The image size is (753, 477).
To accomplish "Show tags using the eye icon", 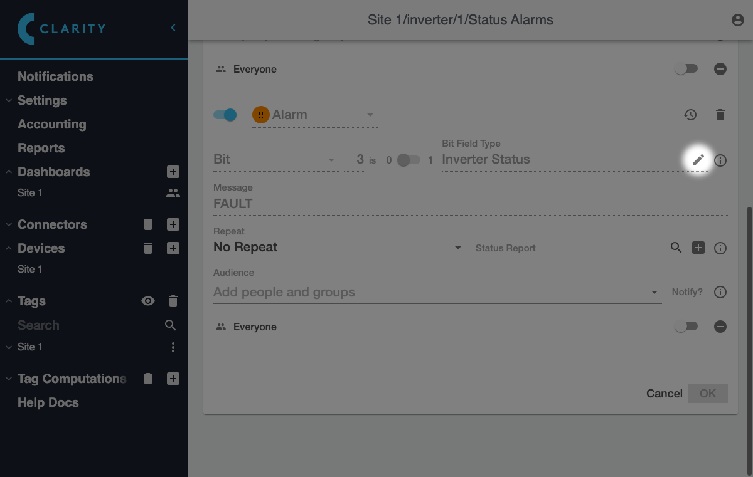I will [x=148, y=301].
